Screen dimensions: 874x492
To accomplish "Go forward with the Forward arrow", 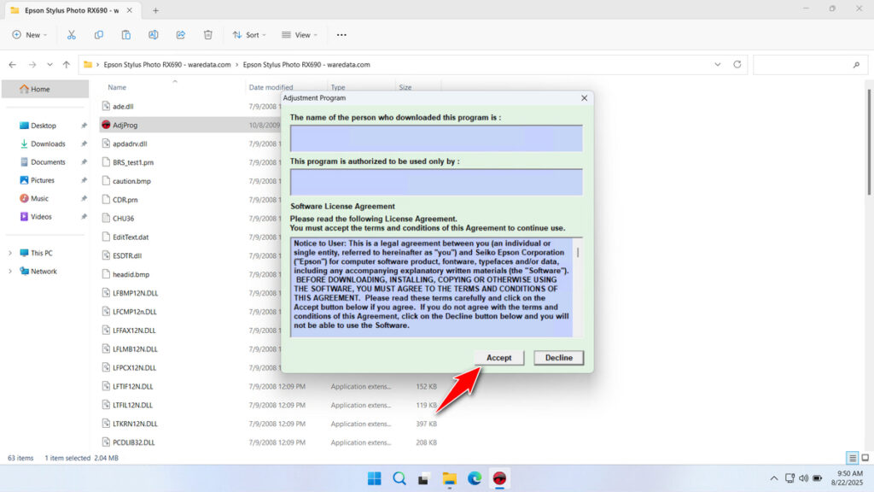I will point(32,65).
